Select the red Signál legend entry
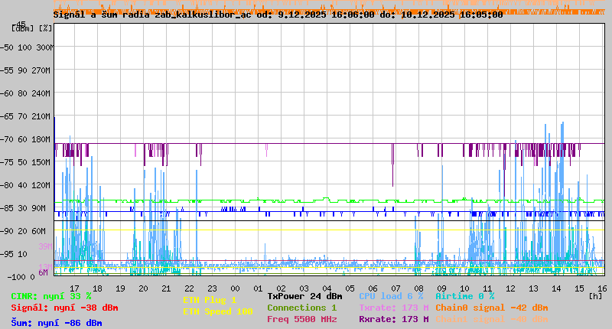Viewport: 612px width, 329px height. [x=64, y=308]
